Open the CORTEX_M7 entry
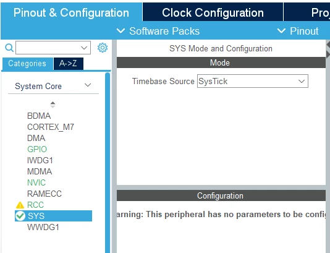This screenshot has width=330, height=253. click(51, 127)
